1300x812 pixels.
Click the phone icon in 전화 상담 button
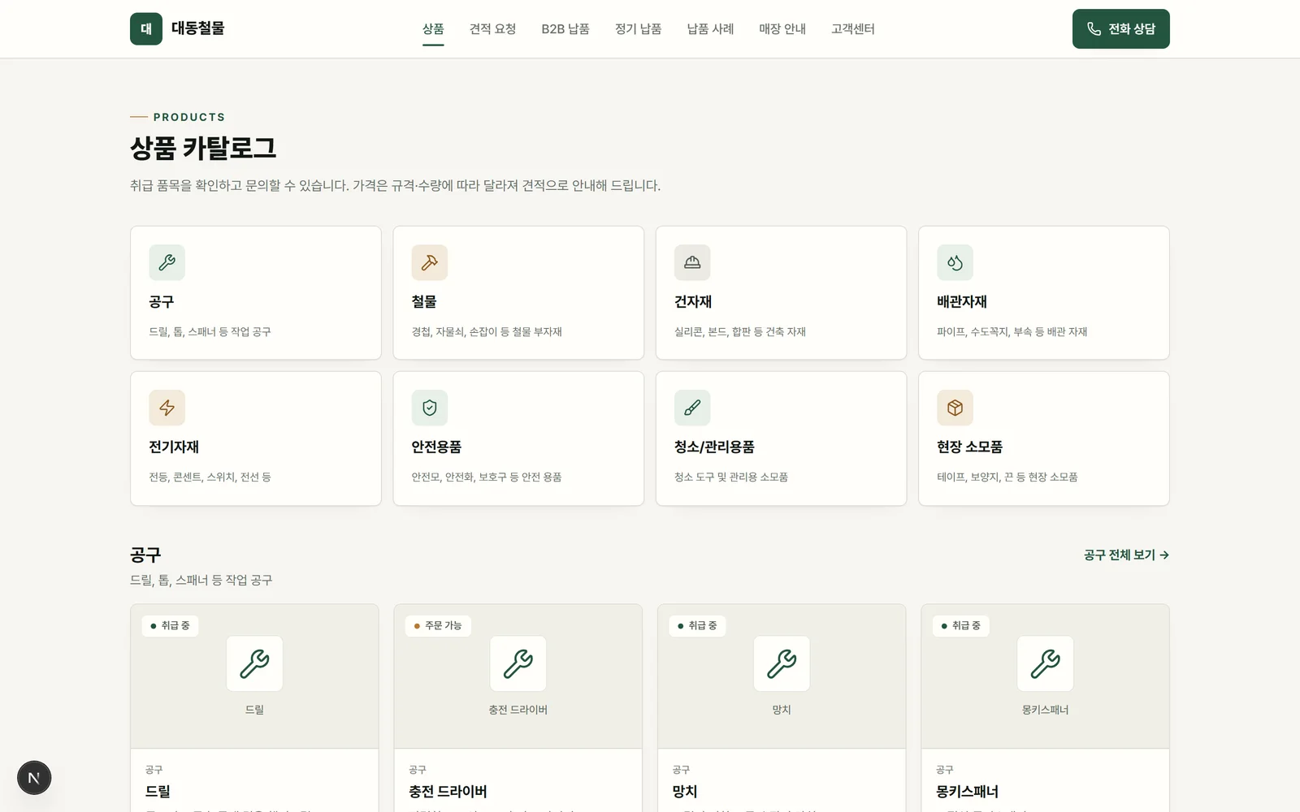[x=1094, y=28]
